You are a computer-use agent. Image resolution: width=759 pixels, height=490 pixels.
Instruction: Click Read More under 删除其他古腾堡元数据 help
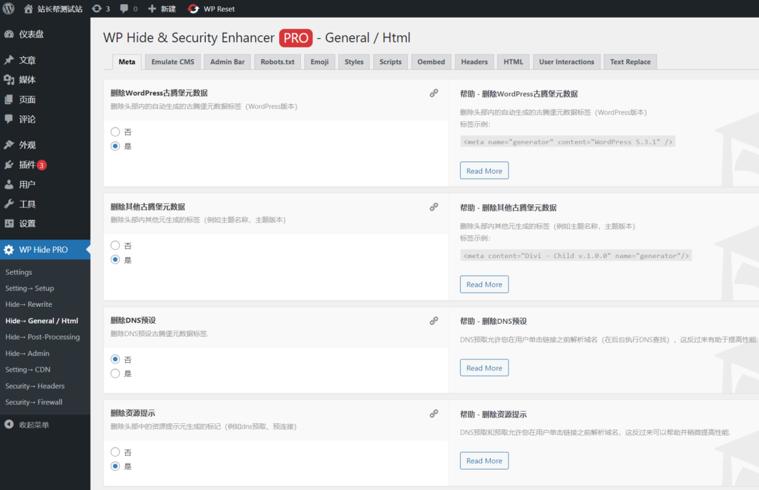tap(484, 284)
